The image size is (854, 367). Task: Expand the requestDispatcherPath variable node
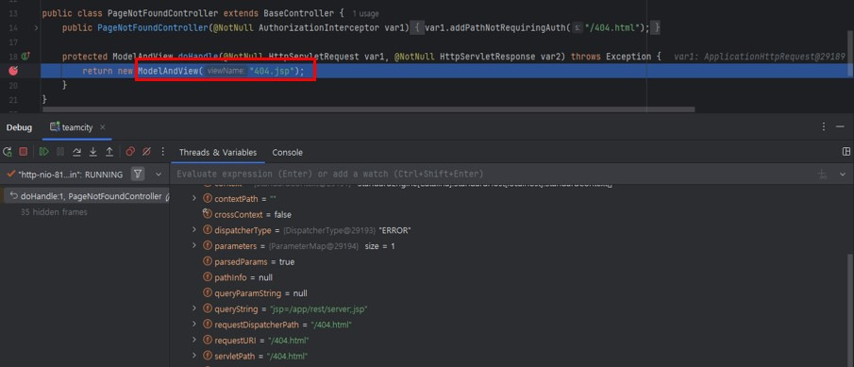[194, 325]
